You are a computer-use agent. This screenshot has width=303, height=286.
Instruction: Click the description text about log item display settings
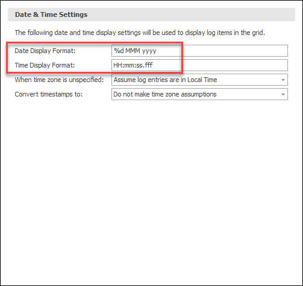[140, 33]
